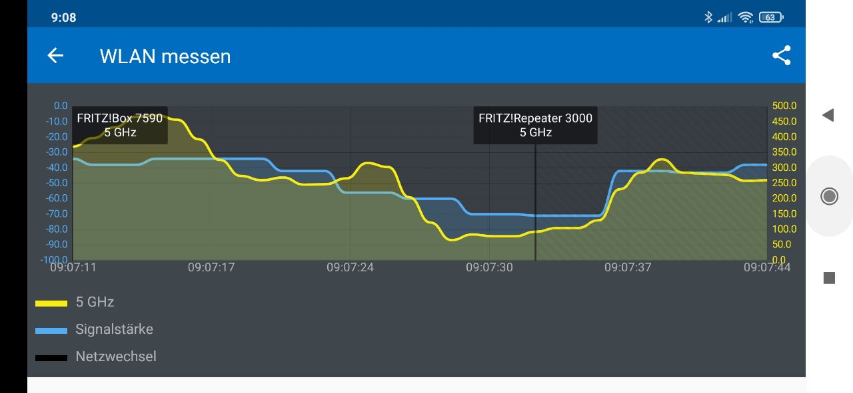Click the 5 GHz legend label
This screenshot has width=853, height=393.
click(95, 302)
